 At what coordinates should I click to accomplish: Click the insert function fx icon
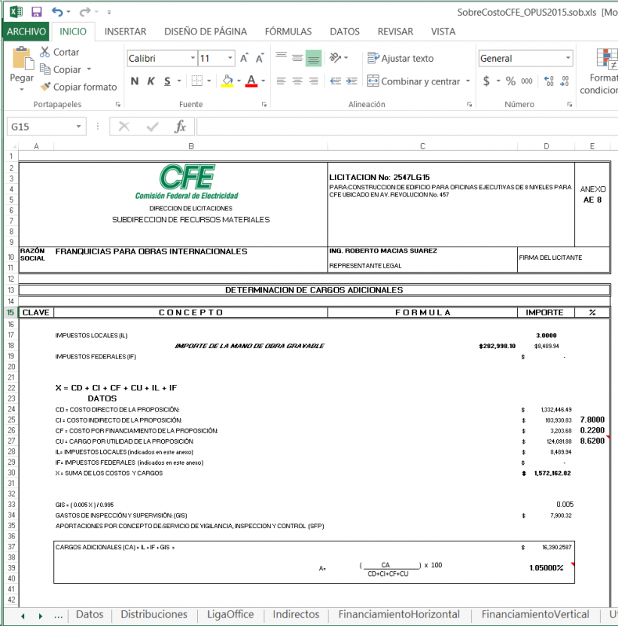pyautogui.click(x=180, y=127)
